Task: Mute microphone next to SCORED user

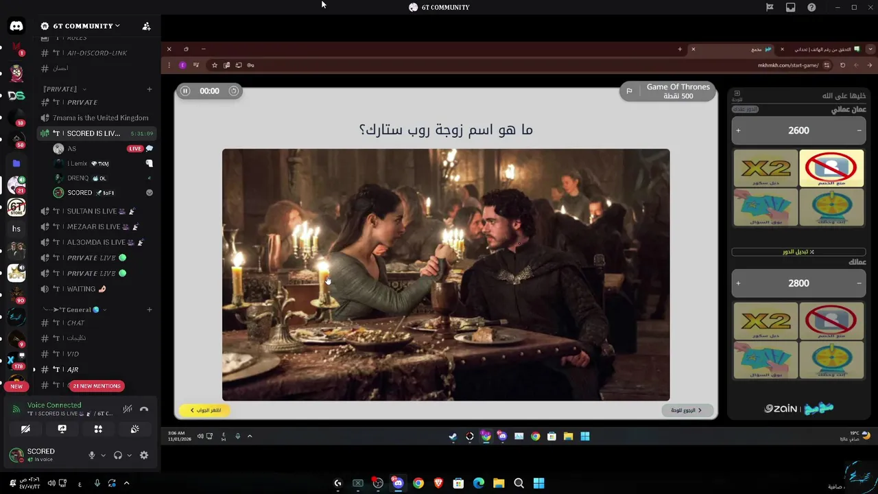Action: click(92, 455)
